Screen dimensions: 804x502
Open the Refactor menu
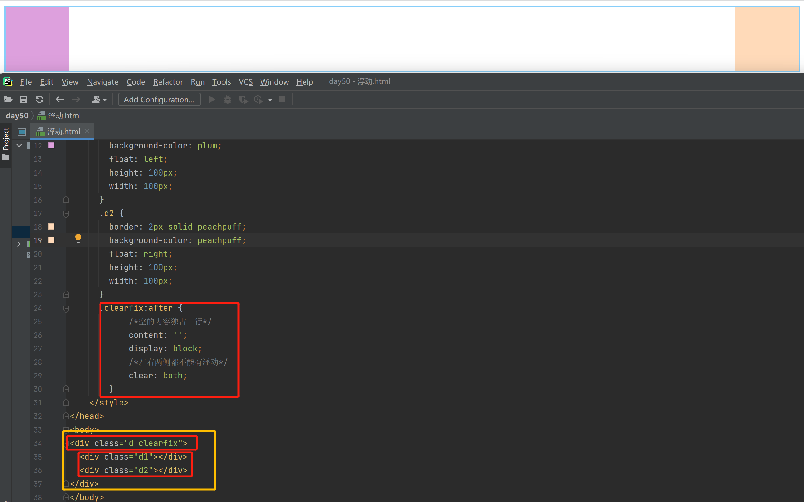pyautogui.click(x=168, y=82)
